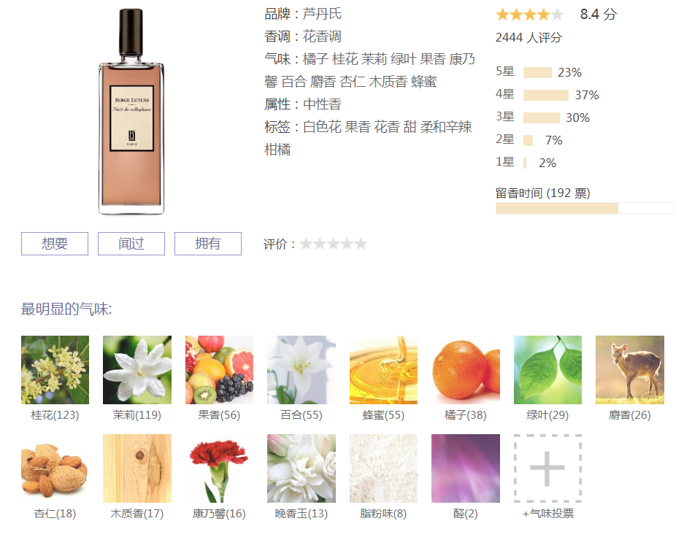Click the 木质香(17) caption
684x548 pixels.
point(137,514)
